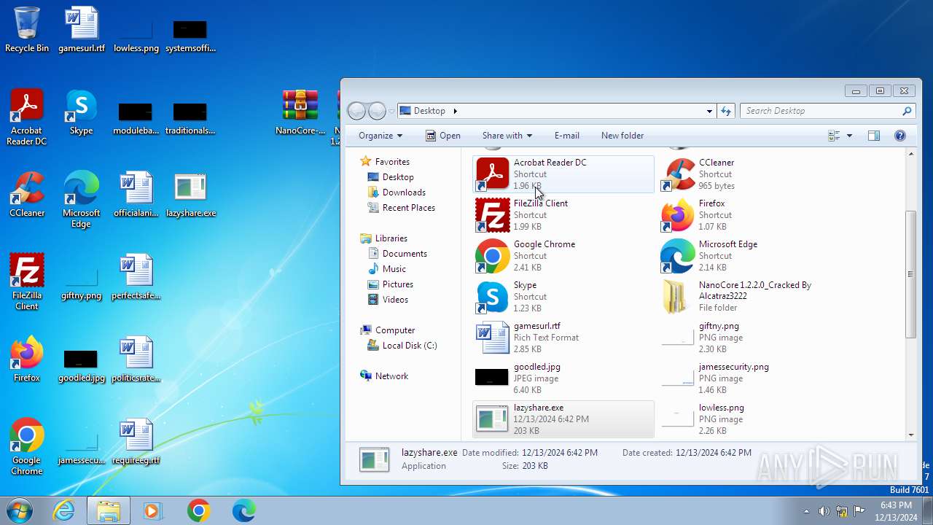Select CCleaner shortcut in Explorer list
The width and height of the screenshot is (933, 525).
tap(748, 174)
